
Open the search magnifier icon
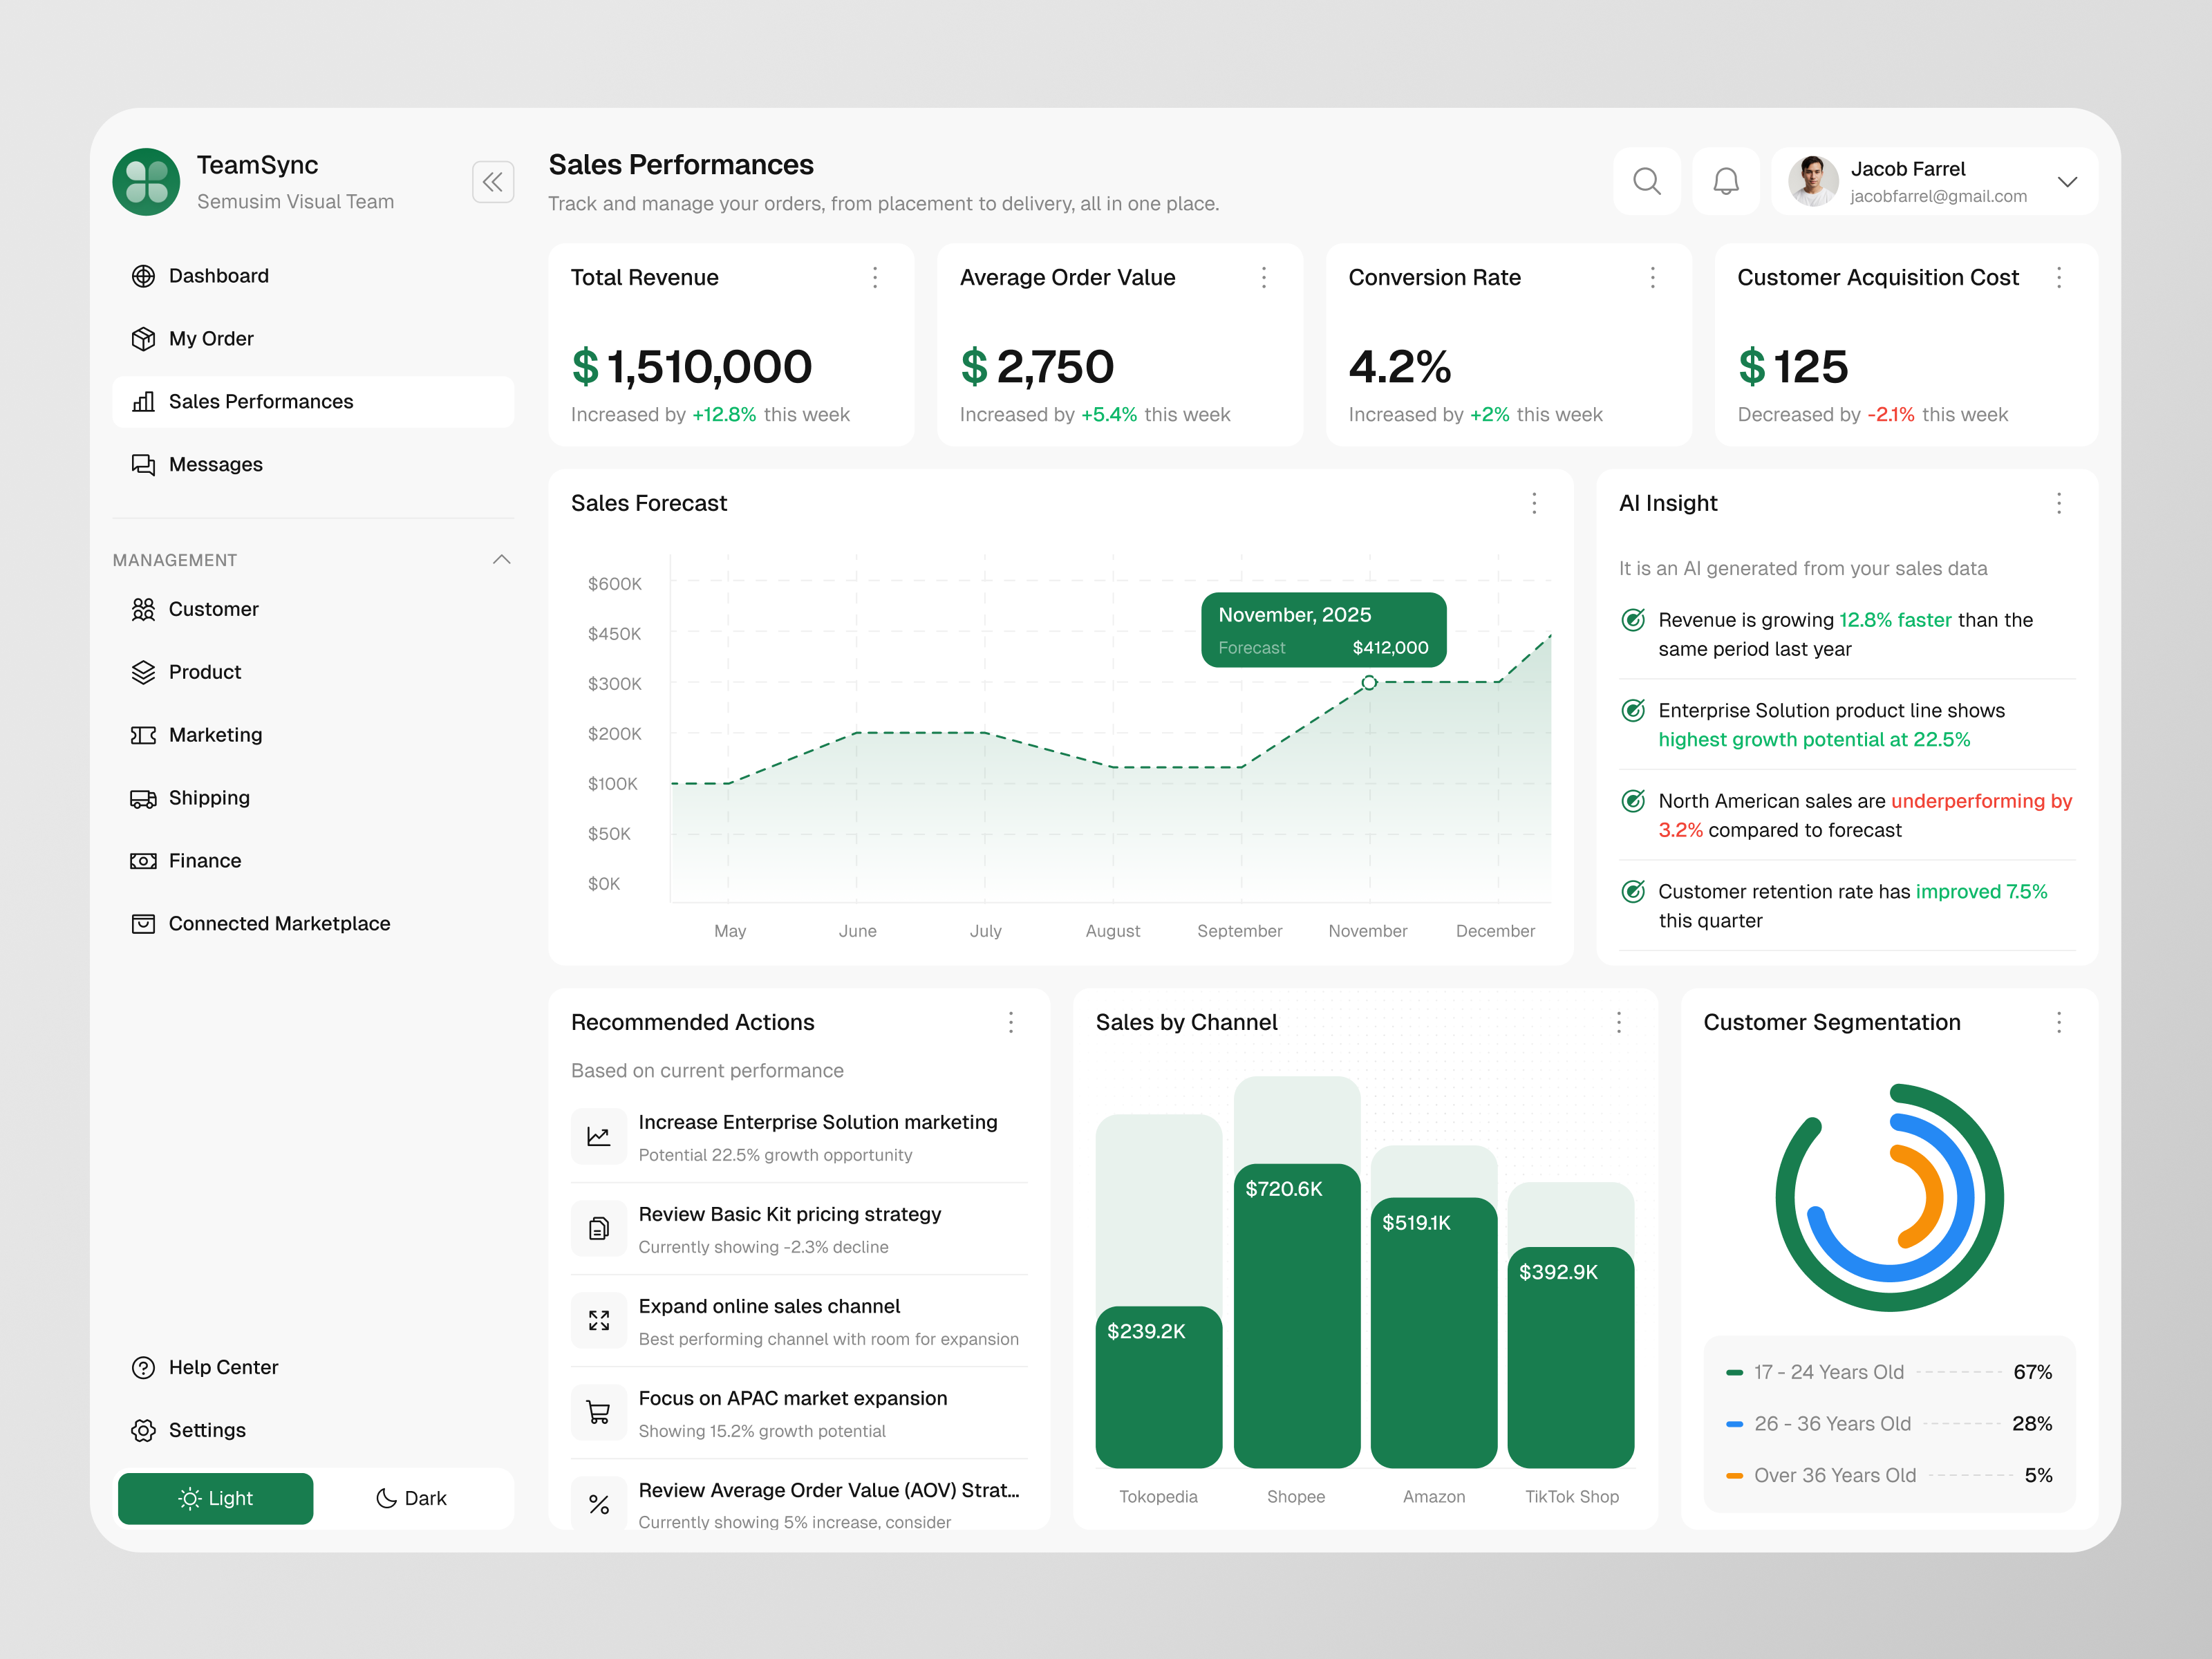click(x=1647, y=181)
